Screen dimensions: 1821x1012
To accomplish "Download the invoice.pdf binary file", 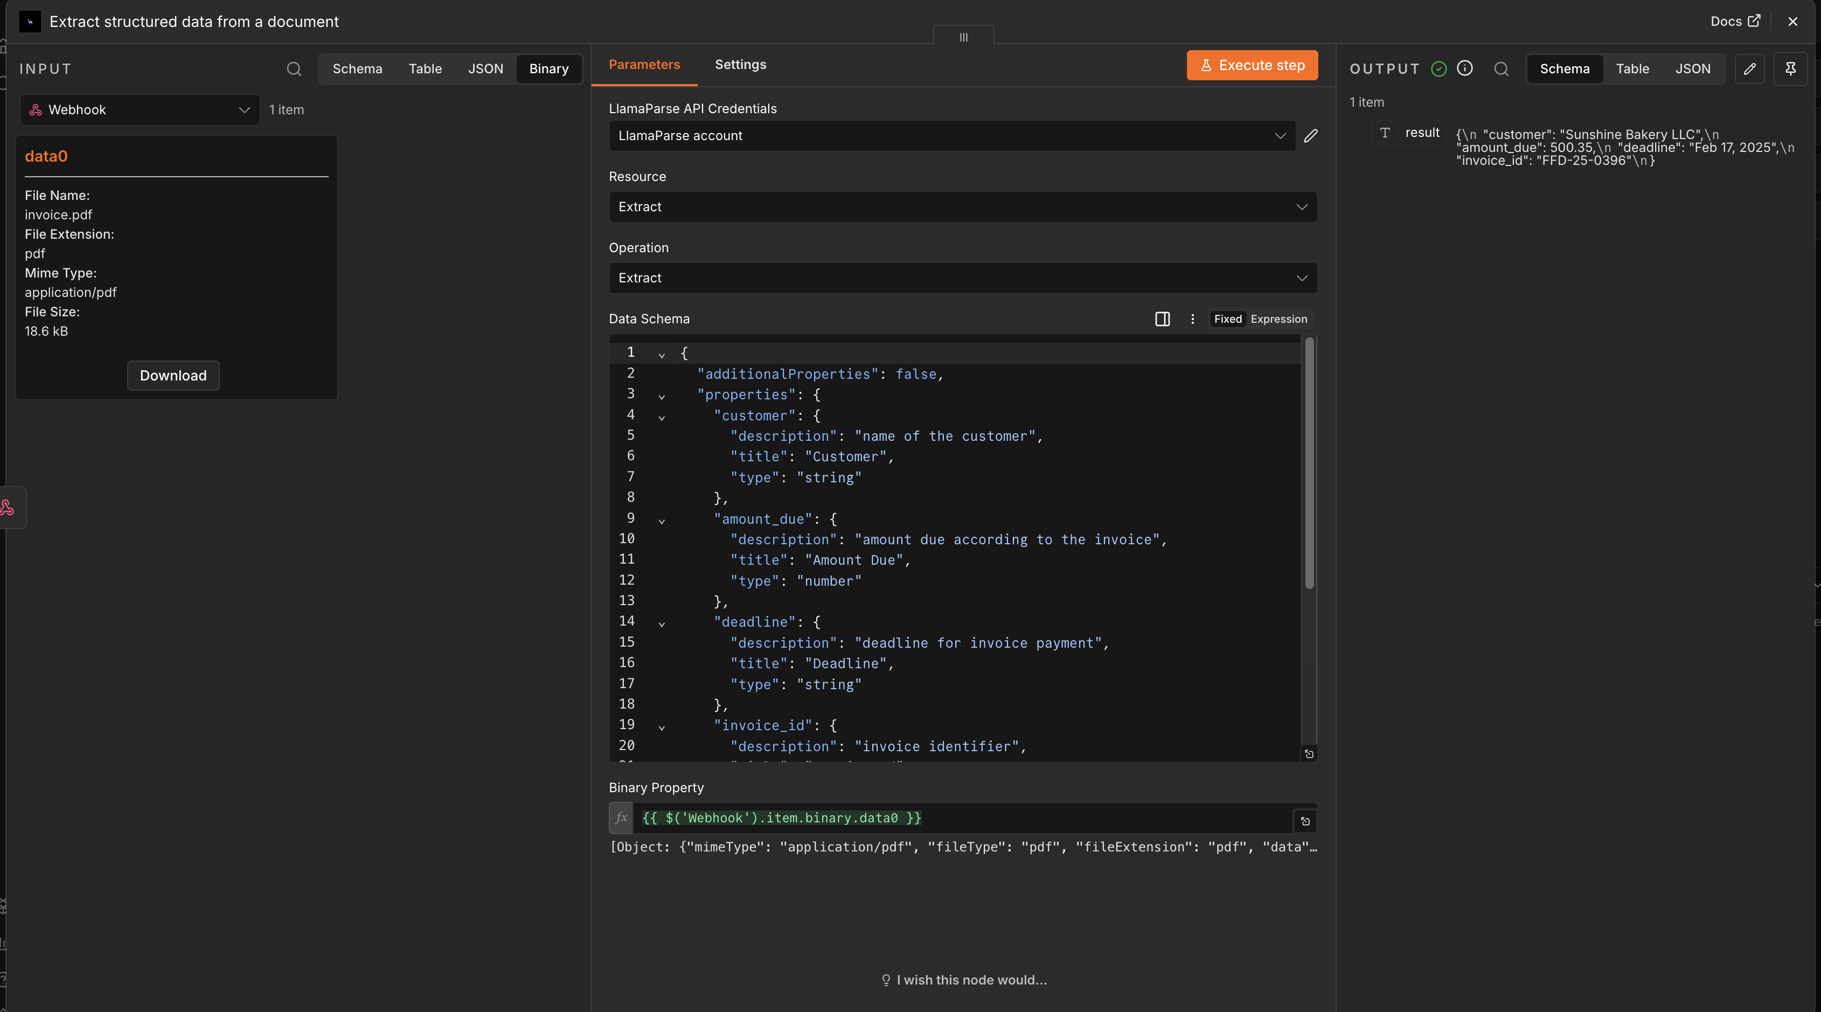I will click(x=173, y=376).
